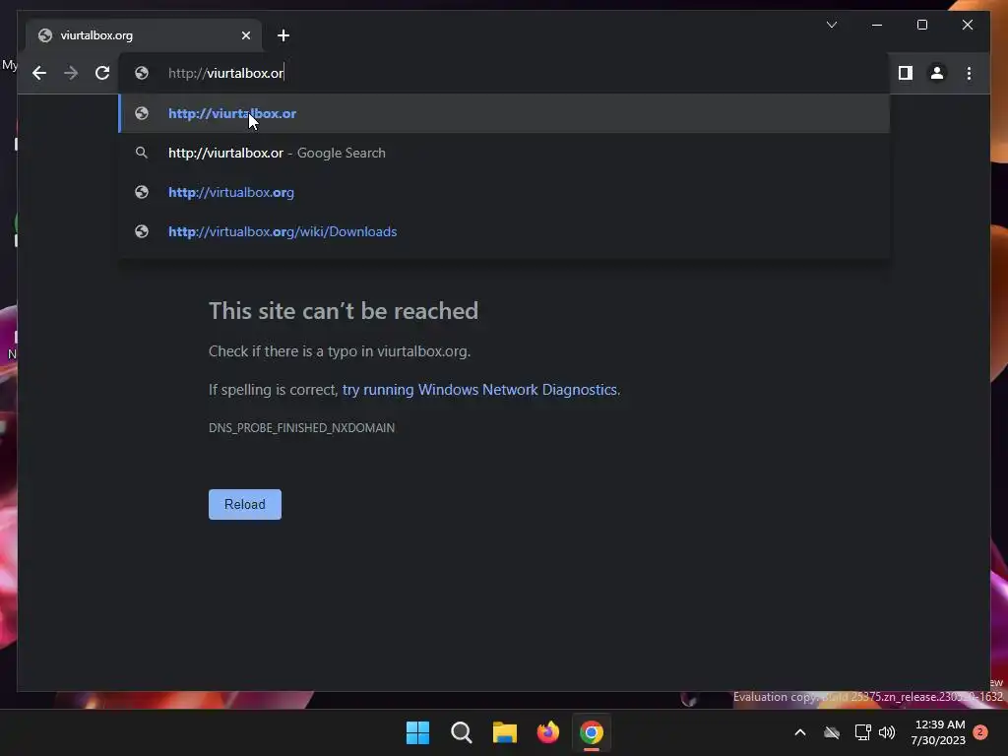Image resolution: width=1008 pixels, height=756 pixels.
Task: Open the network status tray icon
Action: (862, 732)
